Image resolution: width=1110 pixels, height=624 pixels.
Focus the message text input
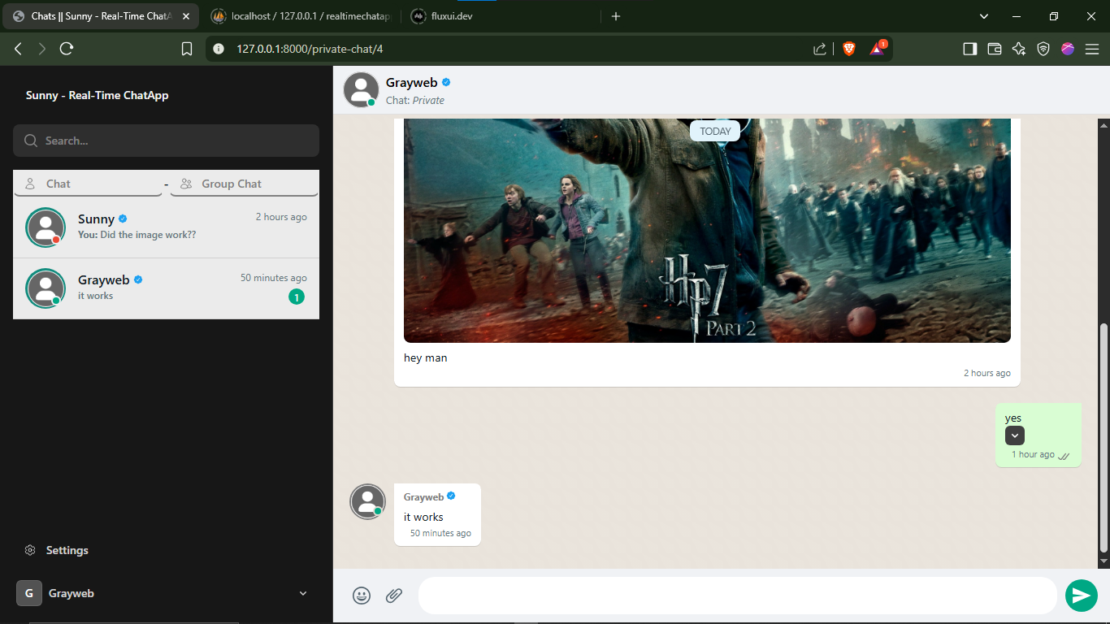tap(737, 596)
